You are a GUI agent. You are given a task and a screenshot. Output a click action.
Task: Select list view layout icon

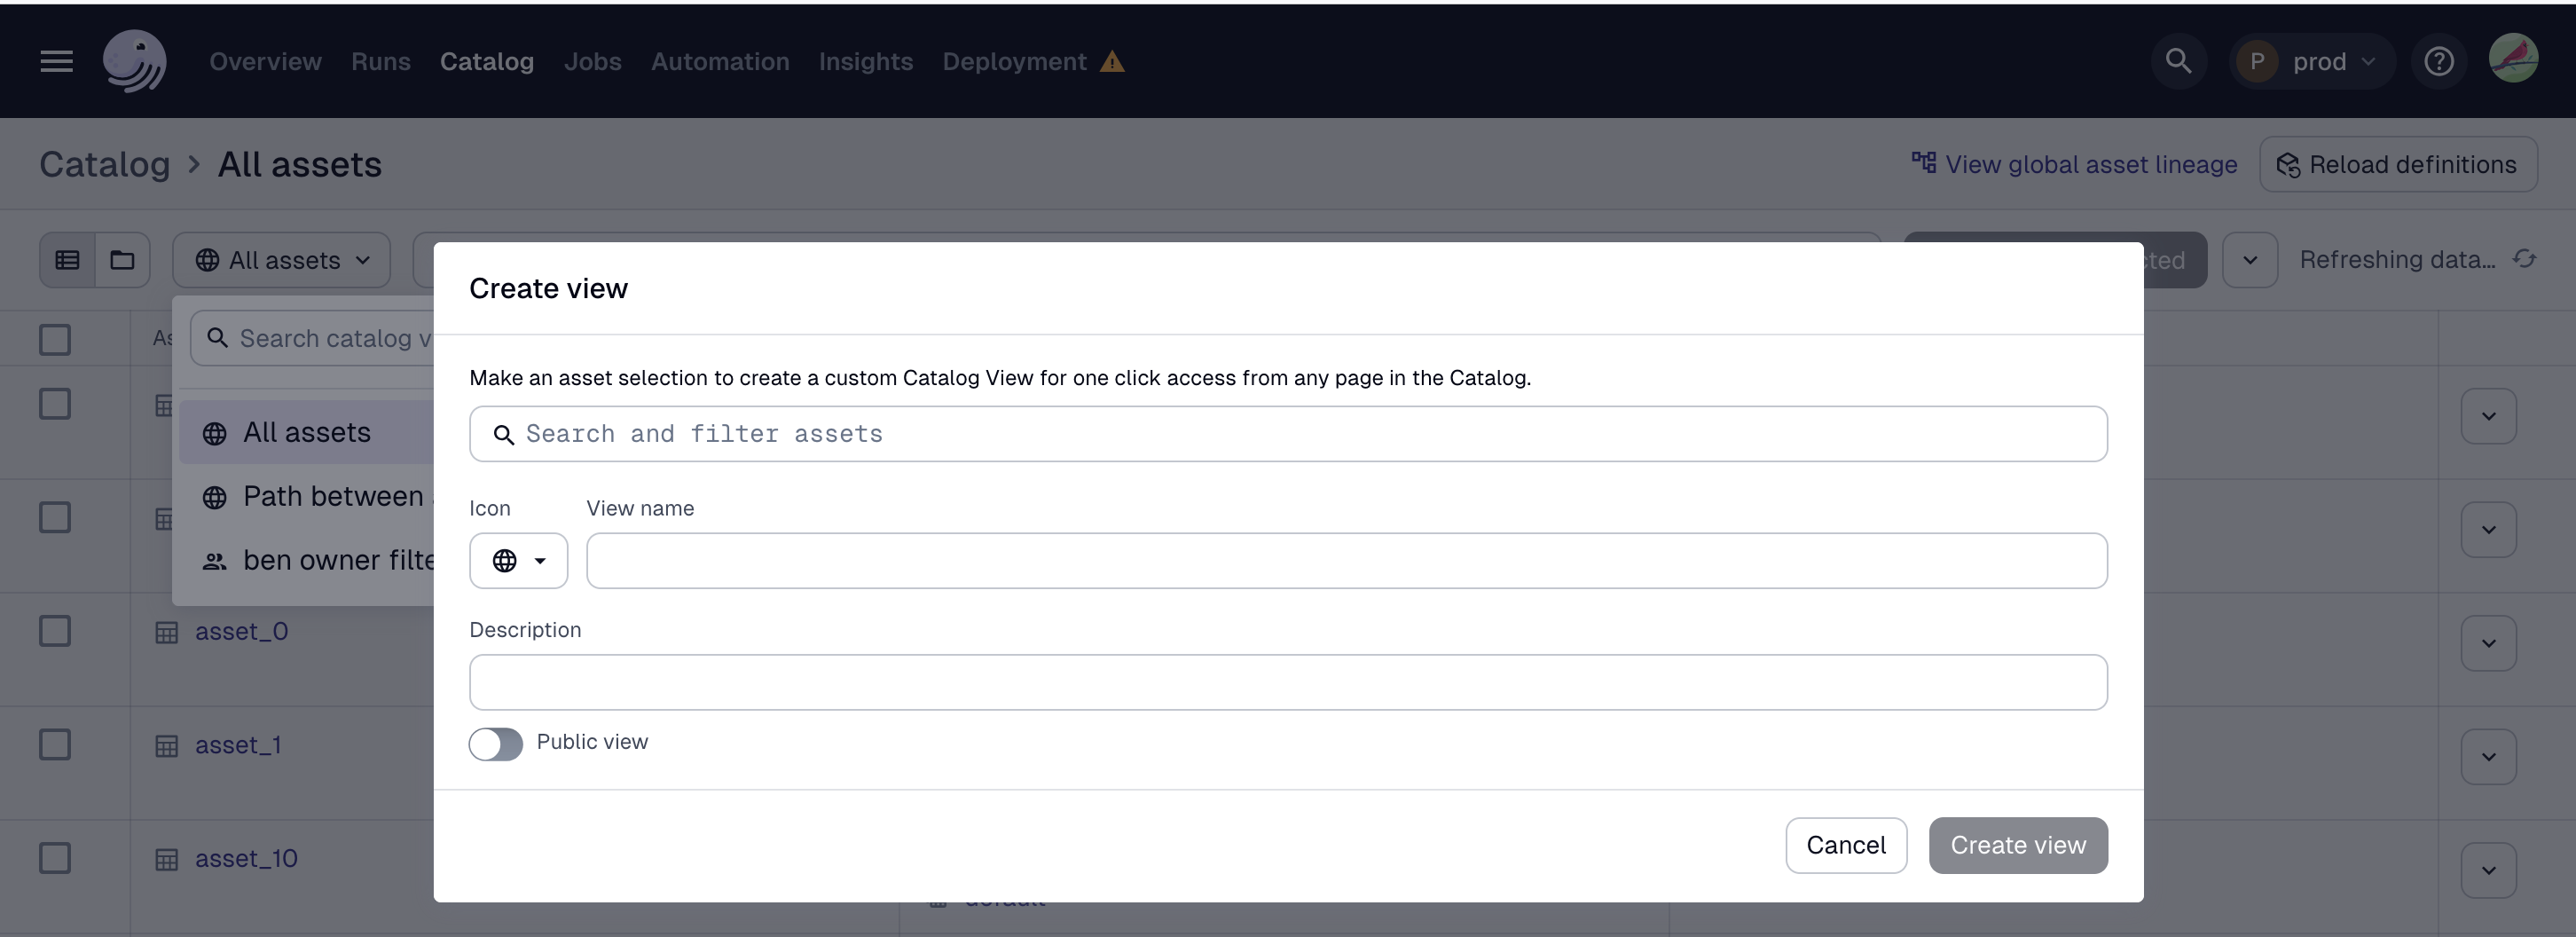[68, 259]
